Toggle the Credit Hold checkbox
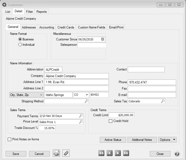 (x=110, y=121)
